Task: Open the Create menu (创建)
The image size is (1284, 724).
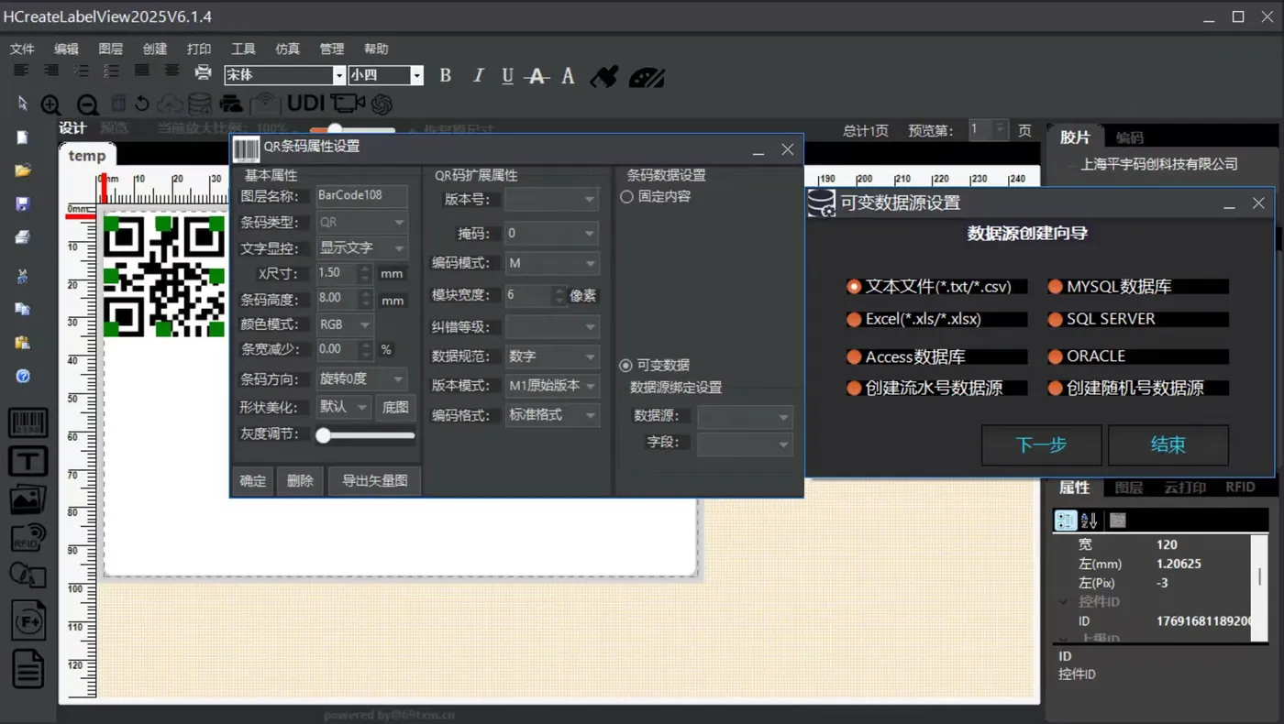Action: [x=155, y=49]
